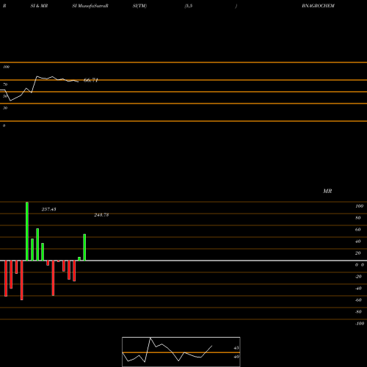Click the MunafaSutra header text

[92, 6]
